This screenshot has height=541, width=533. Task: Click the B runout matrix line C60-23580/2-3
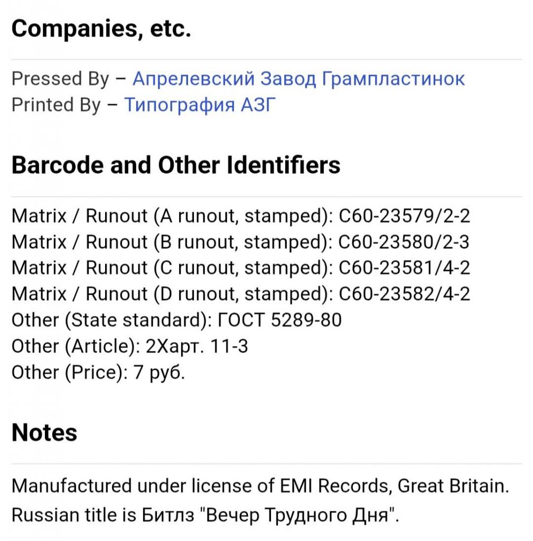click(240, 242)
